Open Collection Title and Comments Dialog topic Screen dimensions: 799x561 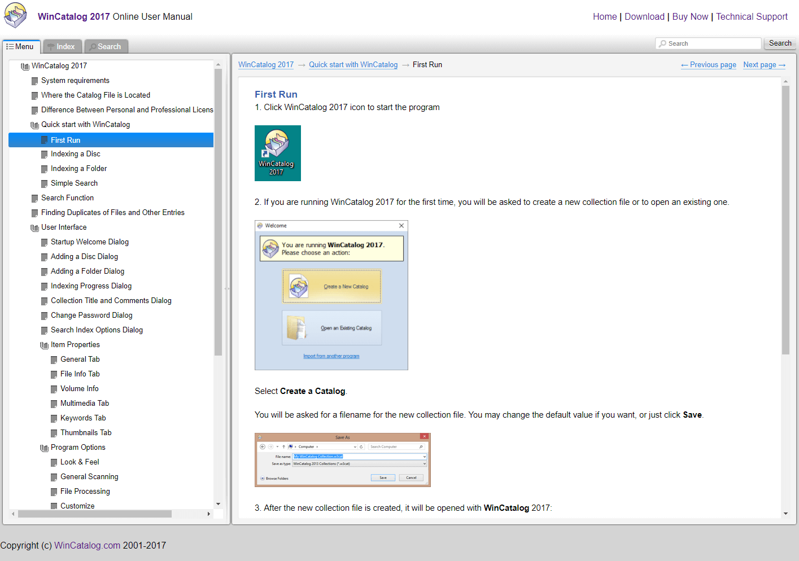[x=111, y=301]
